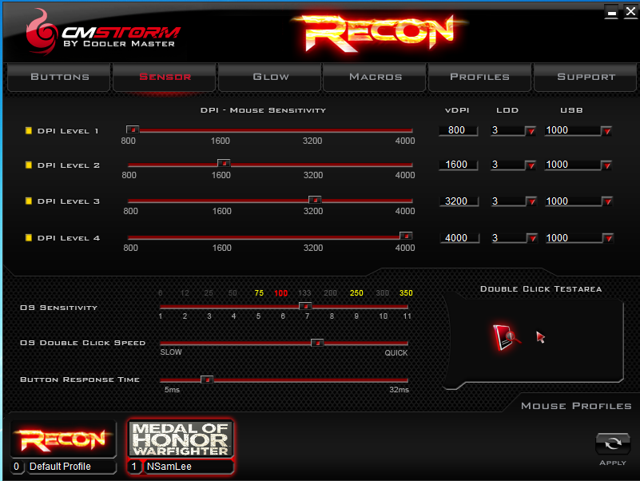Click the vDPI field showing 800
The width and height of the screenshot is (640, 481).
(x=458, y=130)
